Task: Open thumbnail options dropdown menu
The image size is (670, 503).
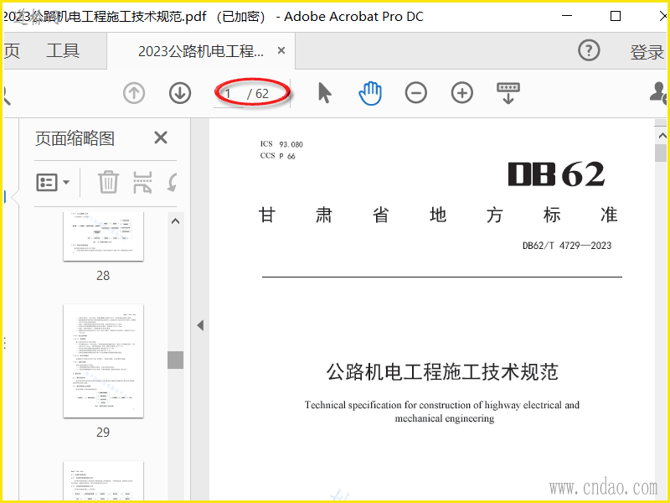Action: (x=53, y=182)
